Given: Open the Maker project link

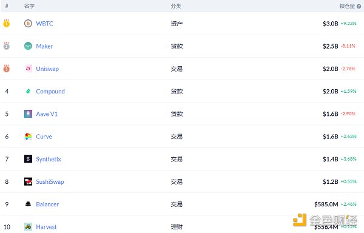Looking at the screenshot, I should coord(44,46).
